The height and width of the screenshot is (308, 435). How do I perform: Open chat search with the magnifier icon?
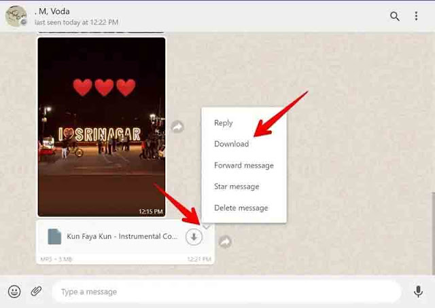[394, 16]
